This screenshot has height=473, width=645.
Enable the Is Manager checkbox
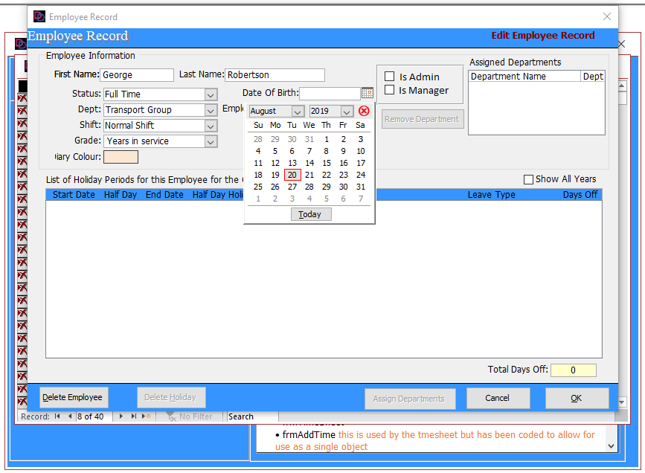(390, 90)
